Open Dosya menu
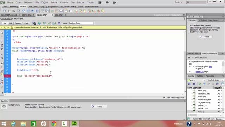Image resolution: width=225 pixels, height=127 pixels. click(x=10, y=2)
